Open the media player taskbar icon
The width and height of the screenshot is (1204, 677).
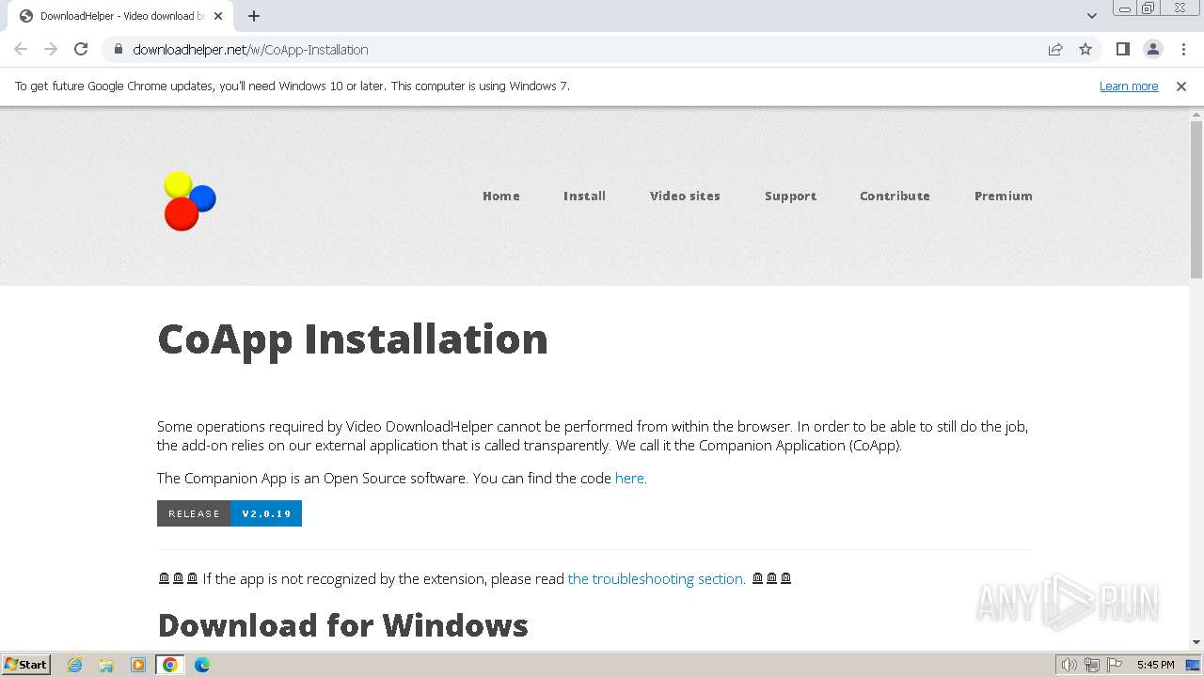138,665
